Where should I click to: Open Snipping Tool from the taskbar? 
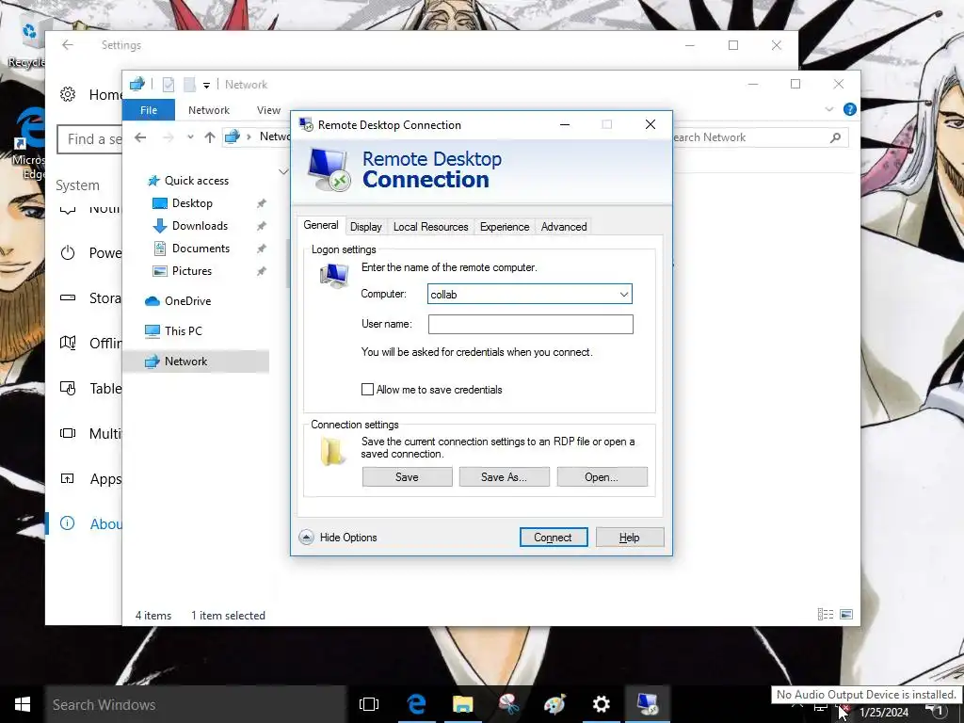point(509,704)
